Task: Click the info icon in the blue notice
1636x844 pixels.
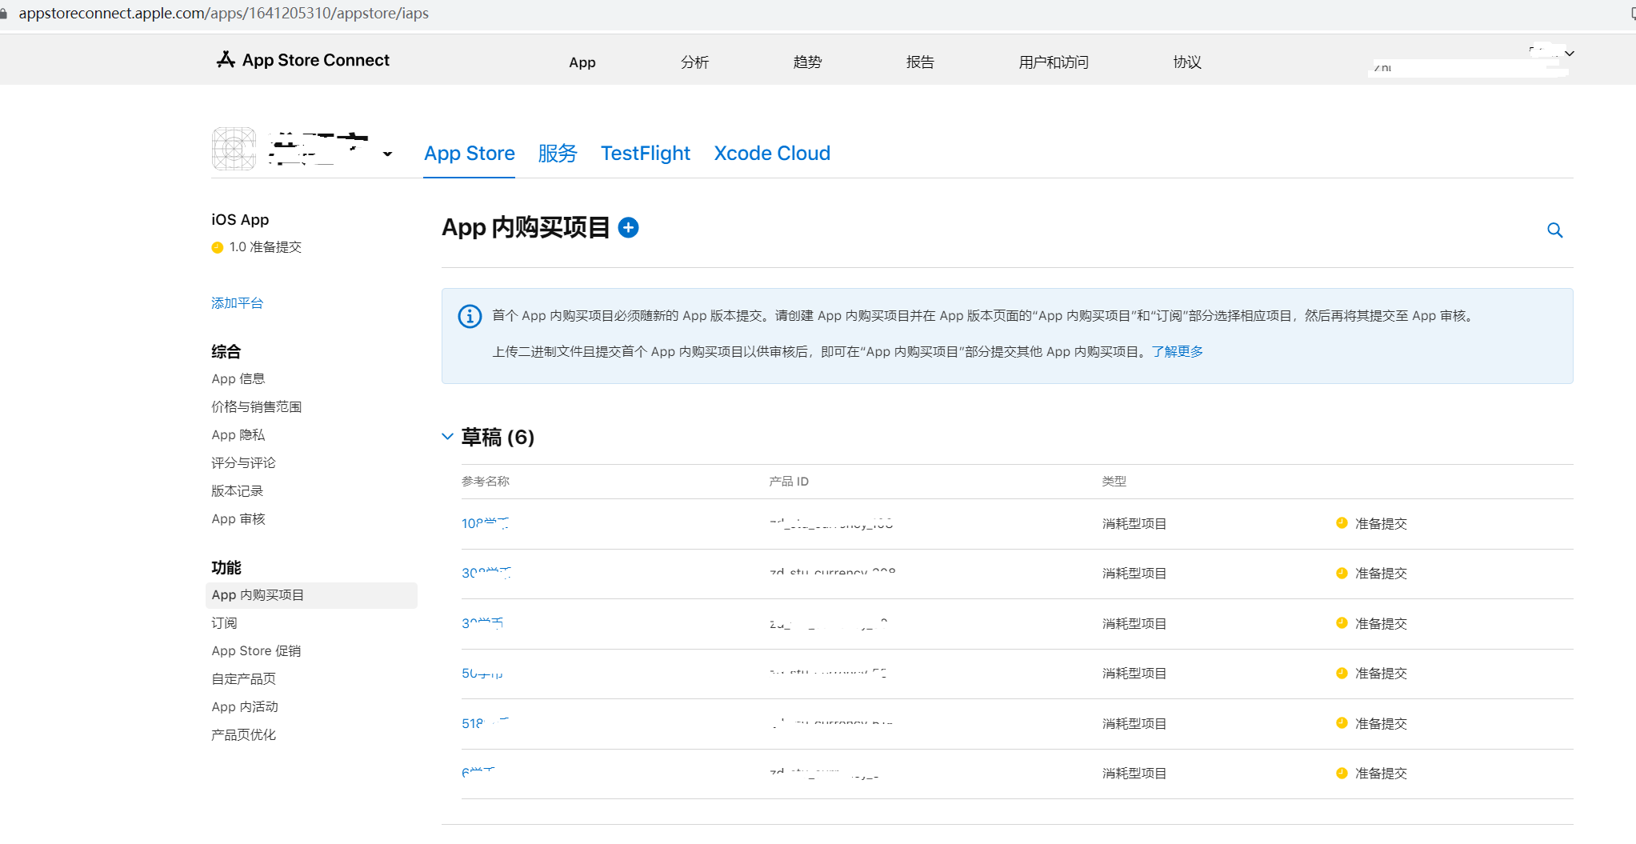Action: point(470,316)
